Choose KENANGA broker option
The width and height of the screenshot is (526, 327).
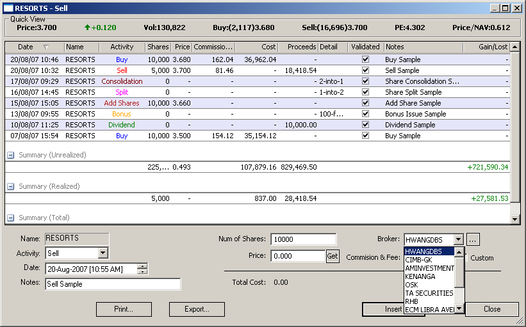click(429, 276)
